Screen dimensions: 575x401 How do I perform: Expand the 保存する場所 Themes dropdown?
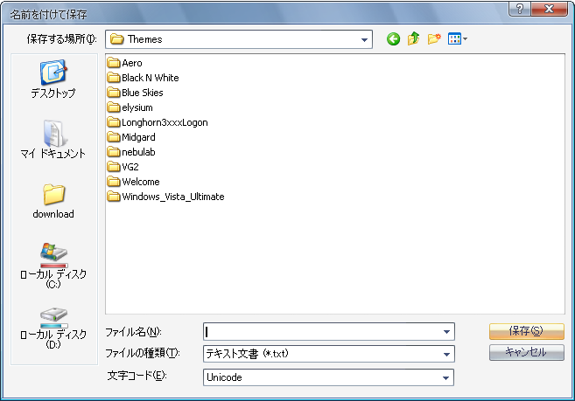pos(364,39)
